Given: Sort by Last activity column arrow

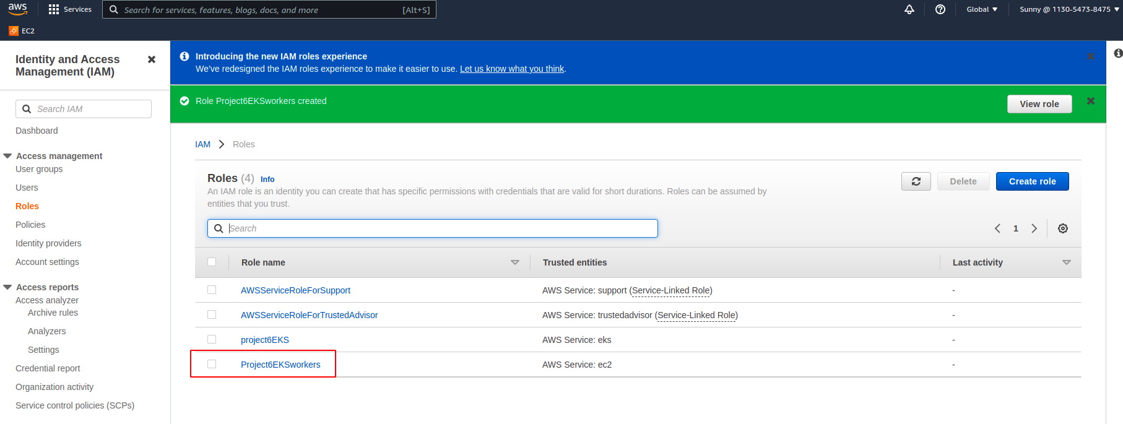Looking at the screenshot, I should pyautogui.click(x=1066, y=262).
